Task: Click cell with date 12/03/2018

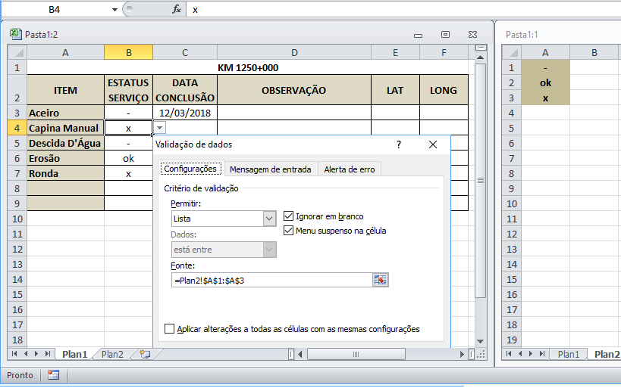Action: pos(185,113)
